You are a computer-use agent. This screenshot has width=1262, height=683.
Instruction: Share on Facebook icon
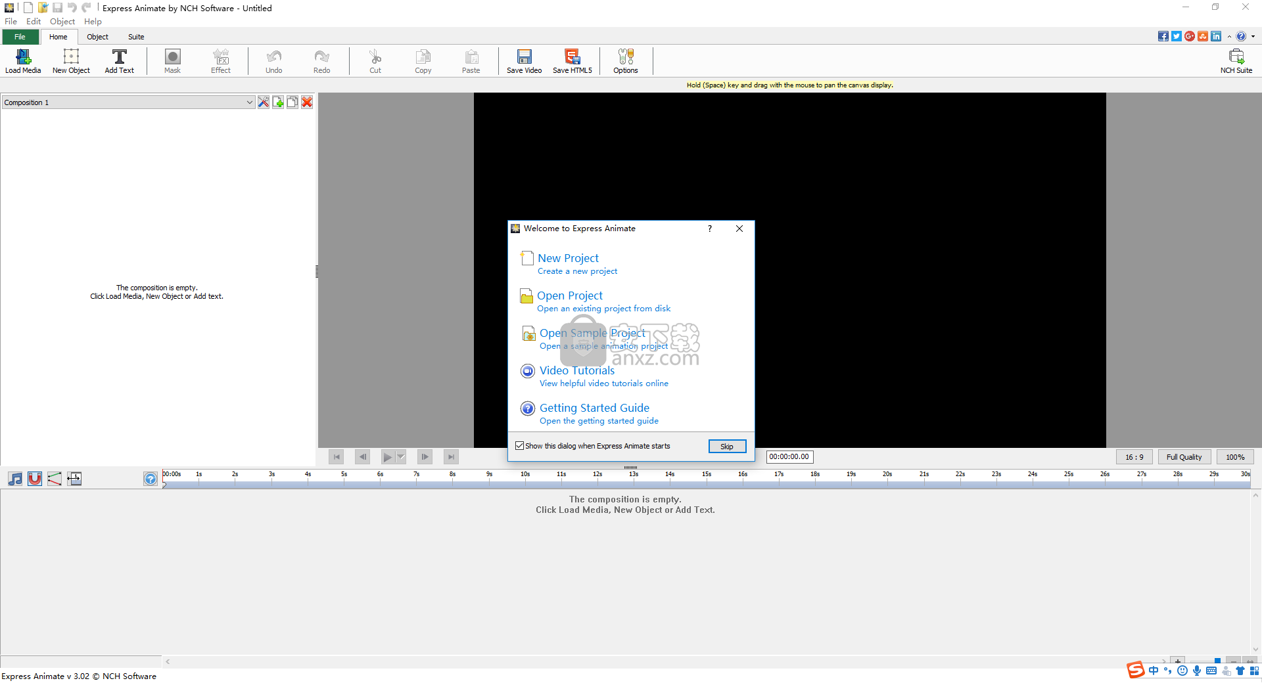pyautogui.click(x=1163, y=36)
